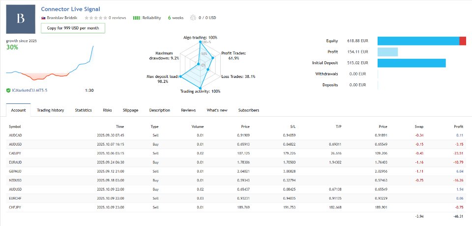Screen dimensions: 472x226
Task: Open the author link Branislav Bridzik
Action: pyautogui.click(x=60, y=18)
